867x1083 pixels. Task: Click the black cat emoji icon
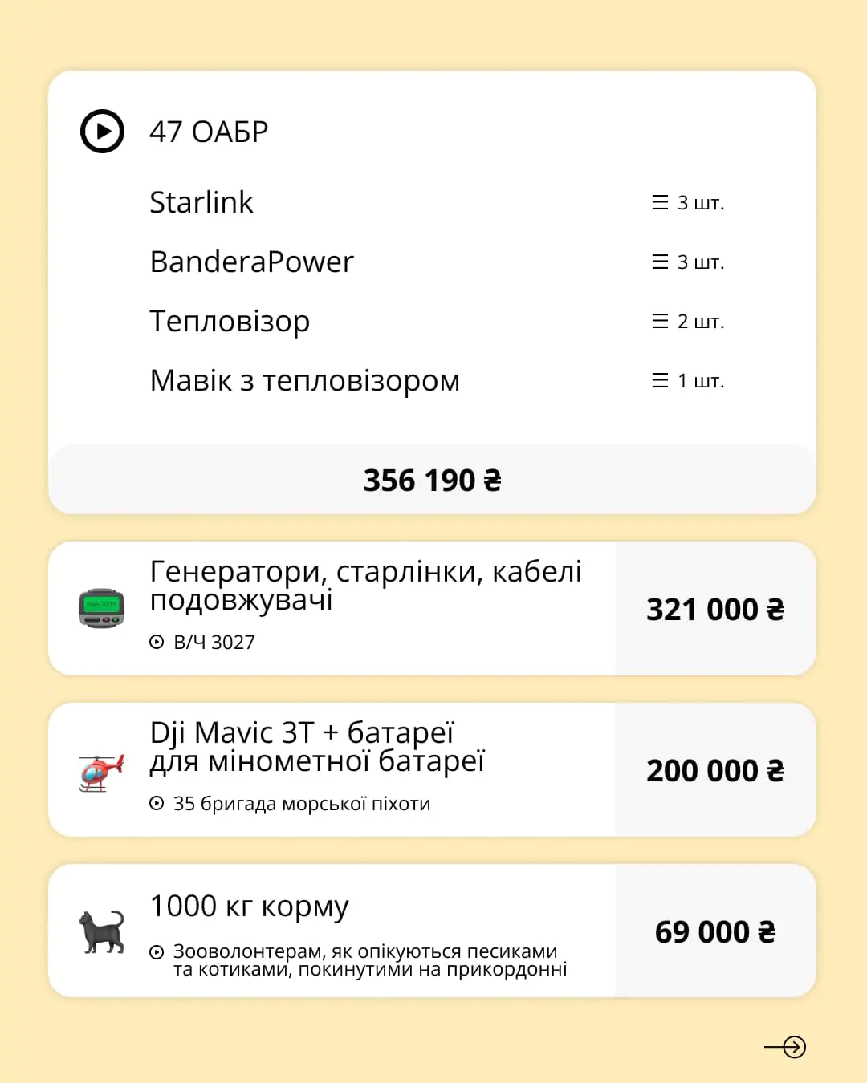102,931
